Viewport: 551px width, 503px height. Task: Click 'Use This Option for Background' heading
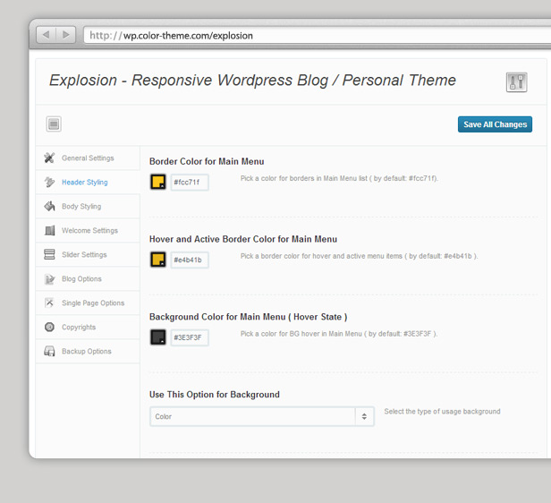point(215,395)
